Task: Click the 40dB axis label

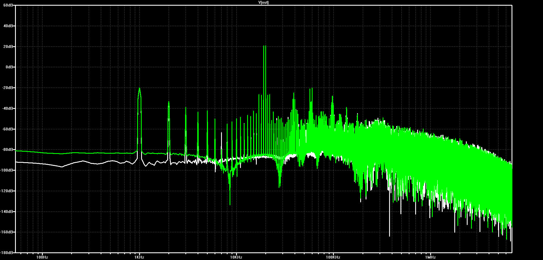Action: [8, 26]
